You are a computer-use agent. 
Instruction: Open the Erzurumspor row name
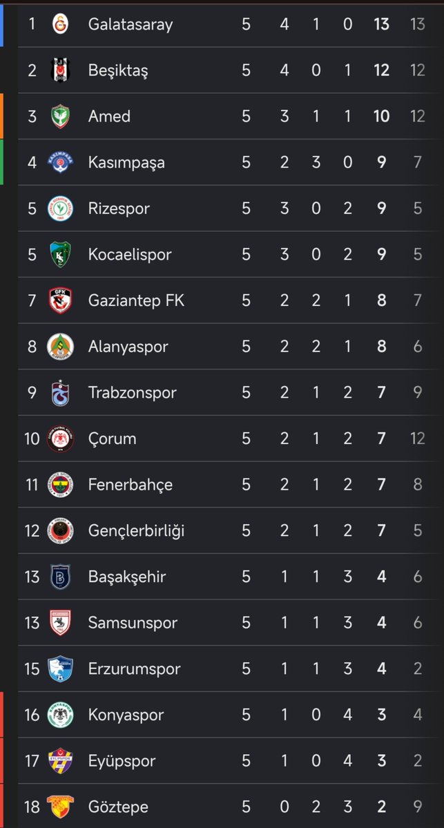134,668
